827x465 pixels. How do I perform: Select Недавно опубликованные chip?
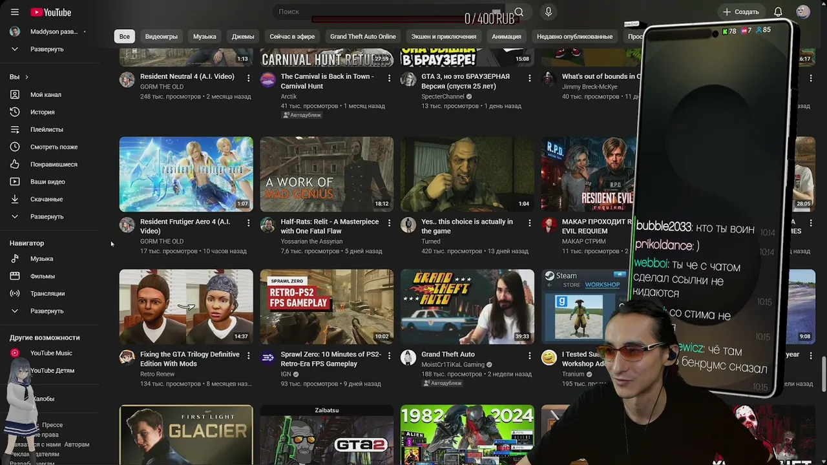click(574, 37)
